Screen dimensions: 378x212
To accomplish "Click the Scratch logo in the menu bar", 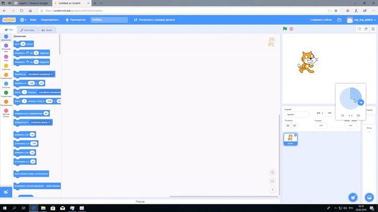I will pyautogui.click(x=9, y=19).
